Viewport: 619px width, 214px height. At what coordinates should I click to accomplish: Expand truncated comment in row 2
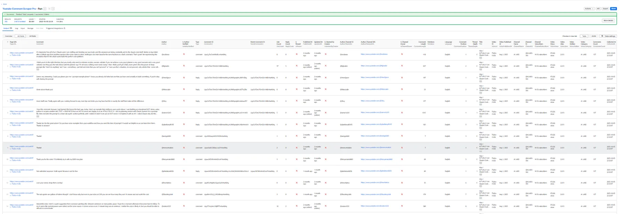[x=38, y=69]
